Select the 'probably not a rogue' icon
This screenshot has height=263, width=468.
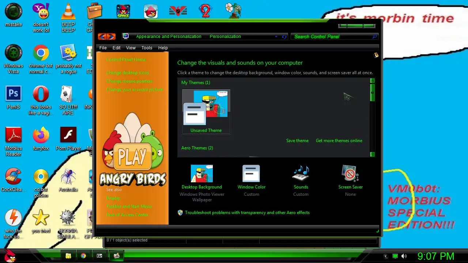coord(68,59)
